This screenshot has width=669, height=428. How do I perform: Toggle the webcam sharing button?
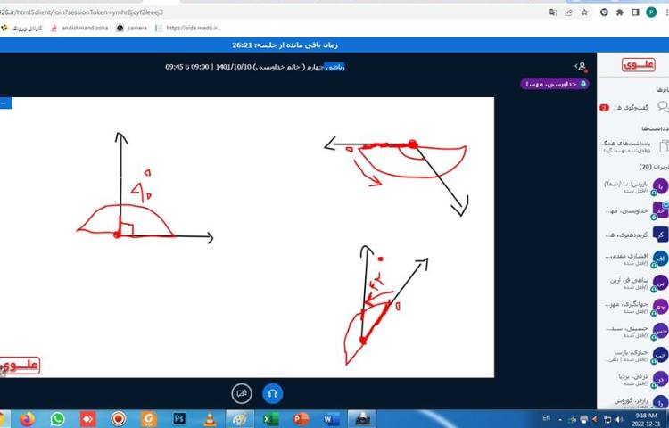tap(241, 392)
